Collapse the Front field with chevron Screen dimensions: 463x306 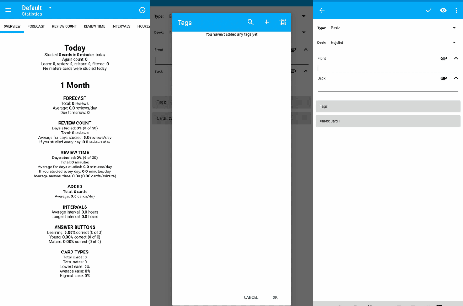(x=456, y=58)
